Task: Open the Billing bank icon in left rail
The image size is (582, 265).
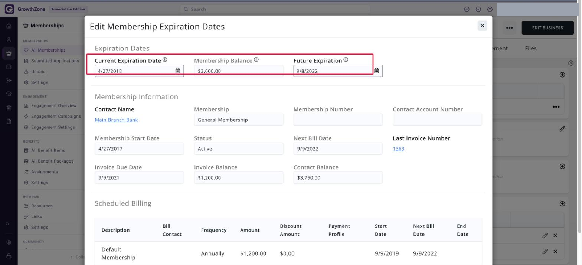Action: pos(9,108)
